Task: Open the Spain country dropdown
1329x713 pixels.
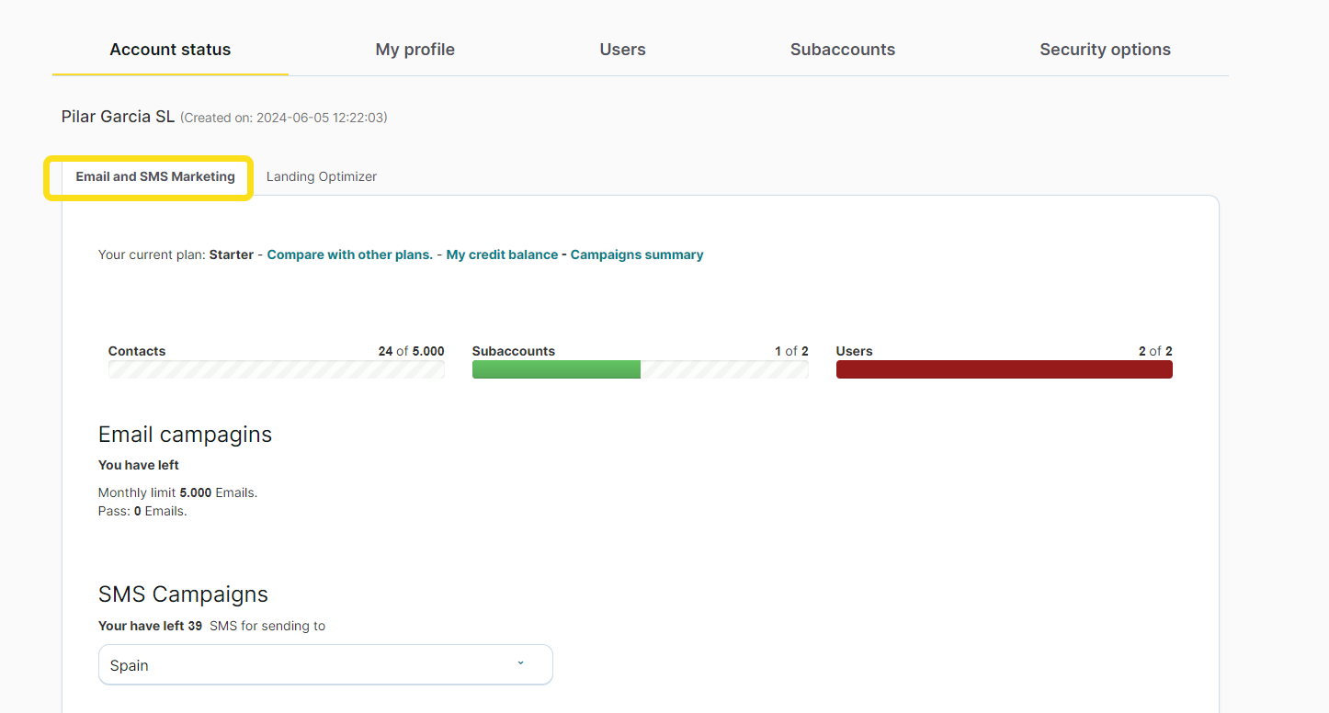Action: [325, 665]
